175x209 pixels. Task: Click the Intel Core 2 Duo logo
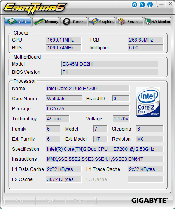click(148, 102)
